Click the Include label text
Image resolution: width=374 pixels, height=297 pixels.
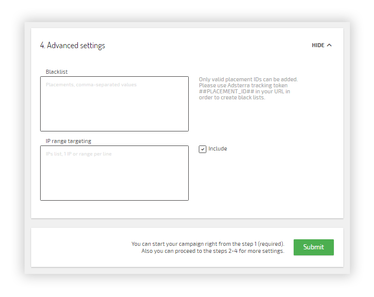tap(217, 148)
